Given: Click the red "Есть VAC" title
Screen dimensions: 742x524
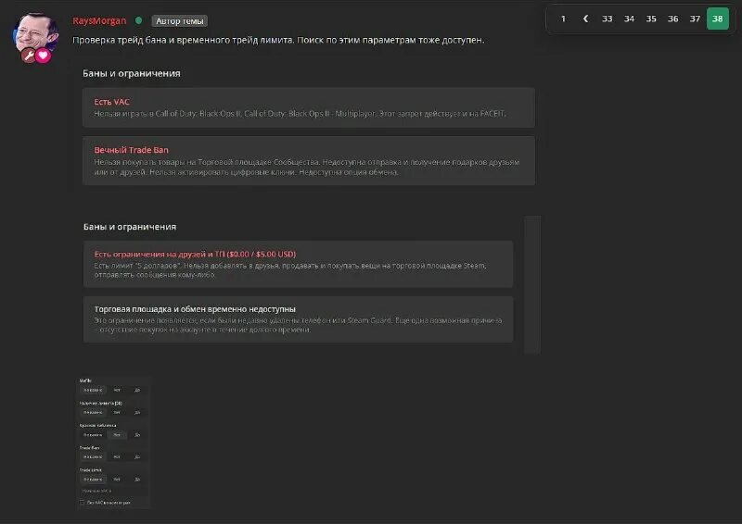Looking at the screenshot, I should tap(111, 102).
